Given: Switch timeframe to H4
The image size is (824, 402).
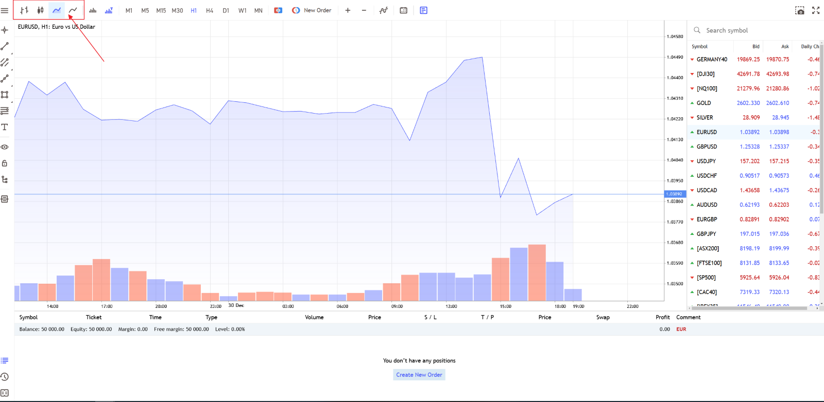Looking at the screenshot, I should pyautogui.click(x=210, y=10).
